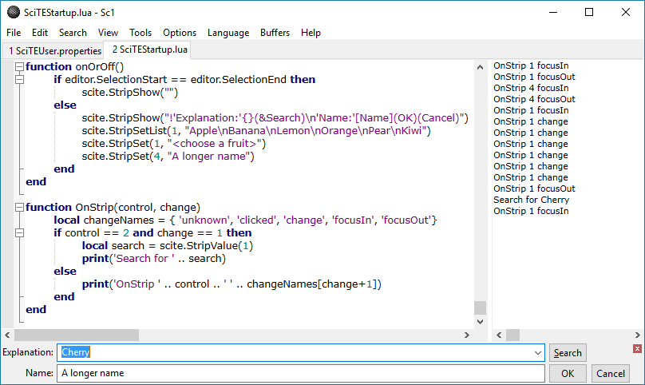Open the Tools menu
This screenshot has width=645, height=385.
pos(140,33)
